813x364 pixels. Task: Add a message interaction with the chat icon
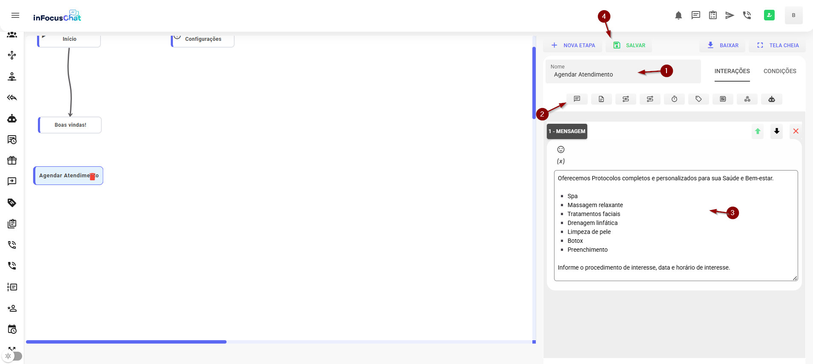(x=577, y=99)
